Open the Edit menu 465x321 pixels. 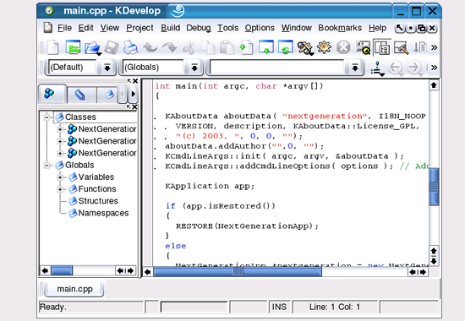tap(85, 28)
